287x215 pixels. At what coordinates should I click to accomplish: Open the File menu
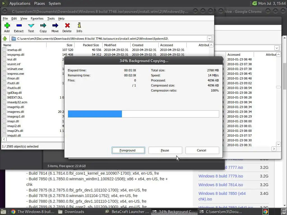(x=5, y=18)
